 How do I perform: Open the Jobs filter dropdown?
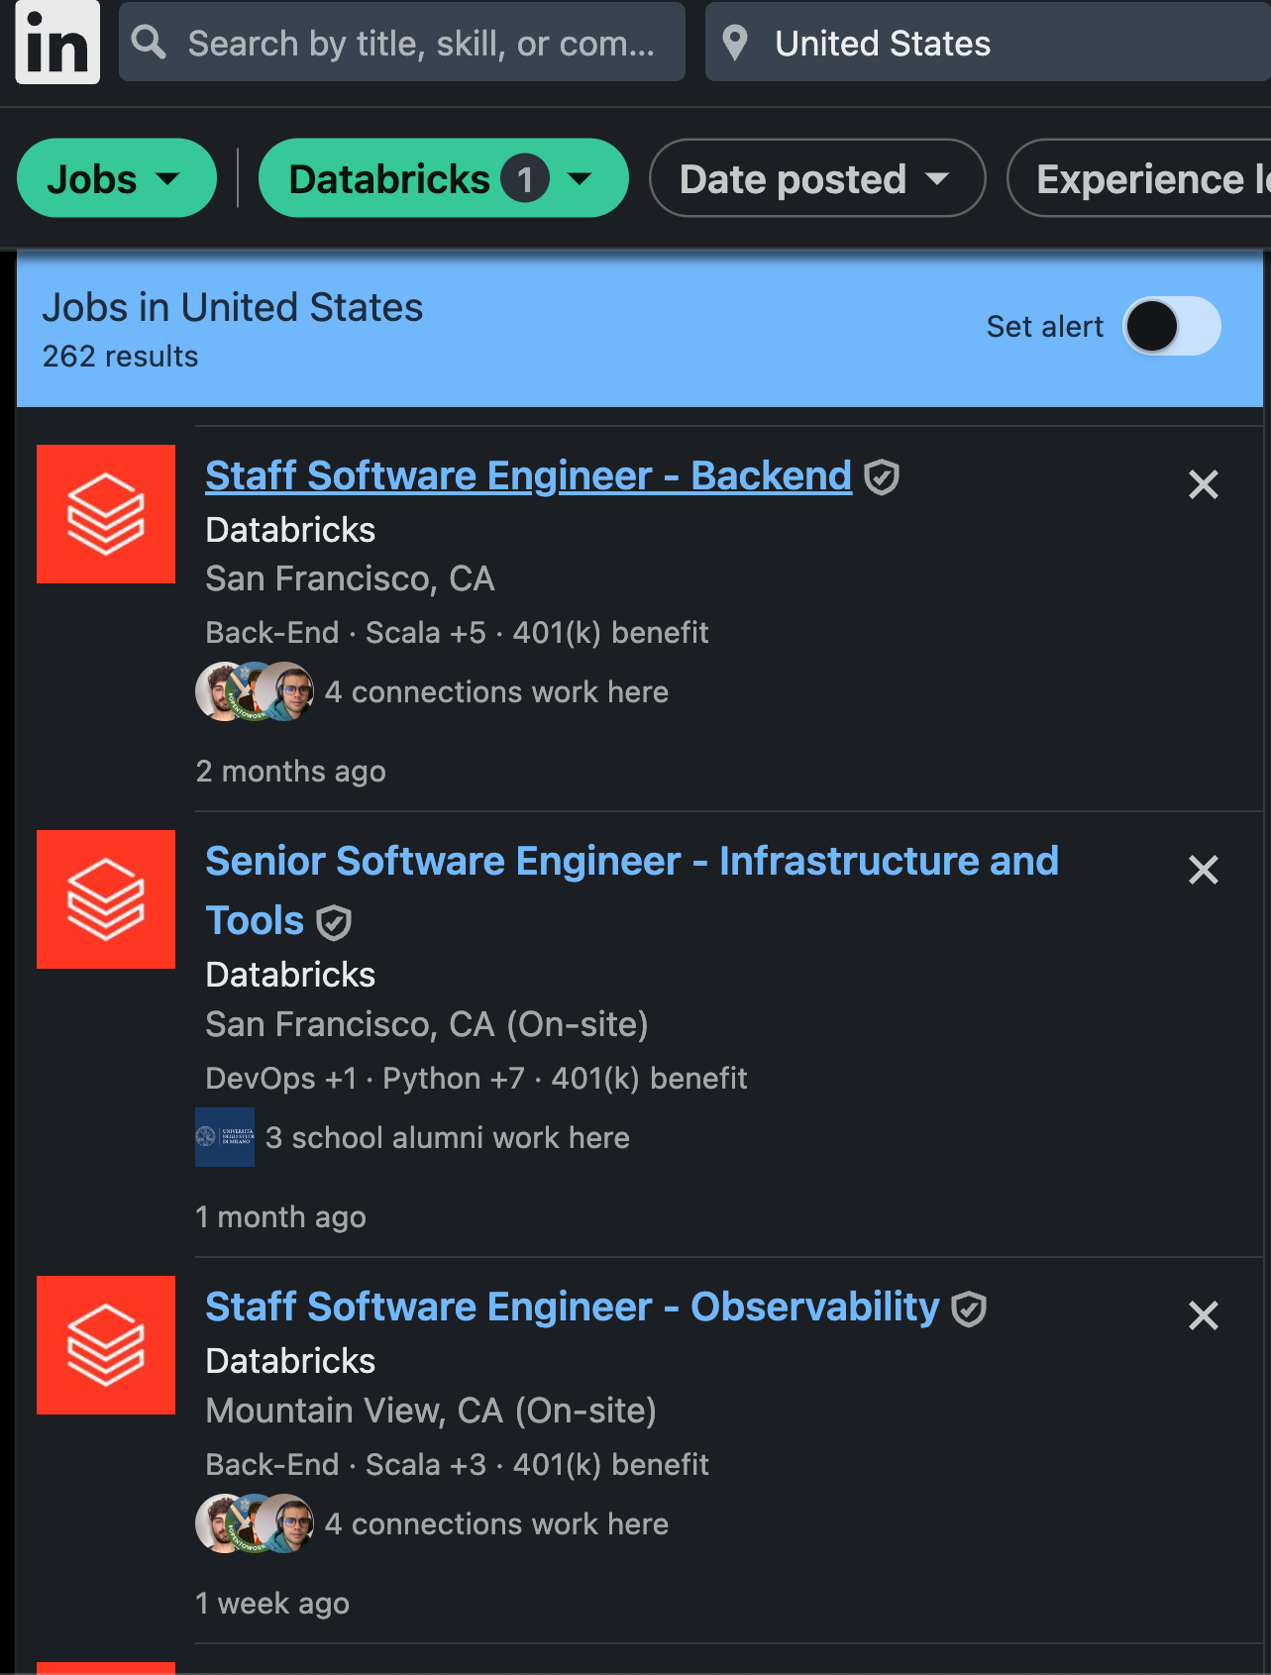117,178
